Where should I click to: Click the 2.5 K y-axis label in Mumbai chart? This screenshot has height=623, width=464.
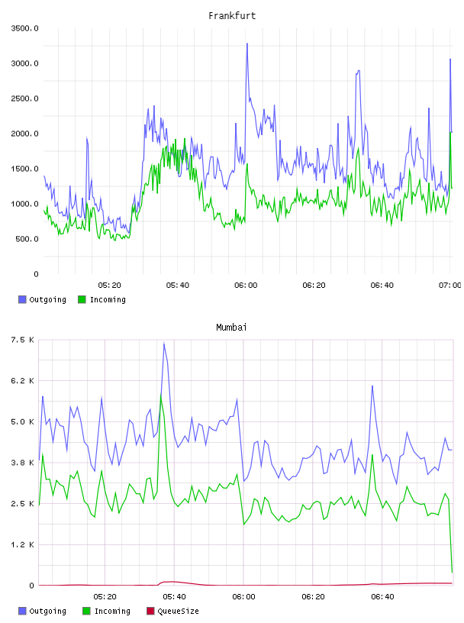pyautogui.click(x=23, y=503)
